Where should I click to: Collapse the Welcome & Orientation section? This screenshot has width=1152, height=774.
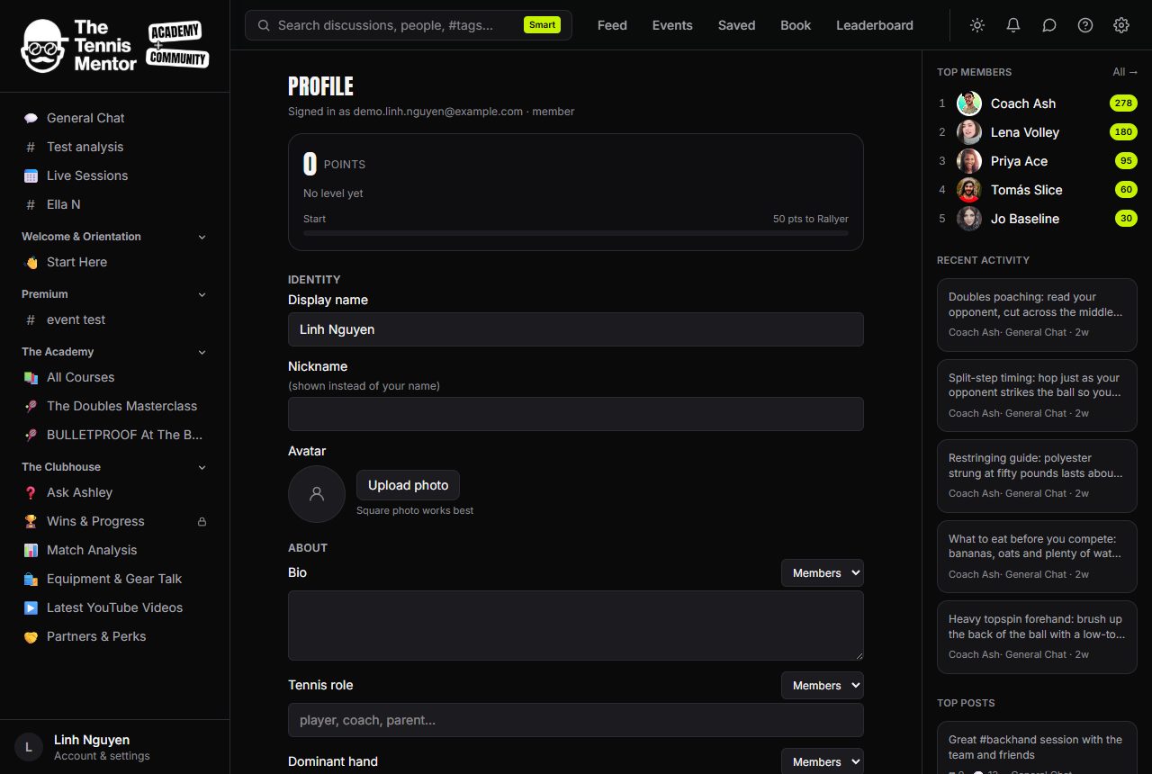coord(202,237)
